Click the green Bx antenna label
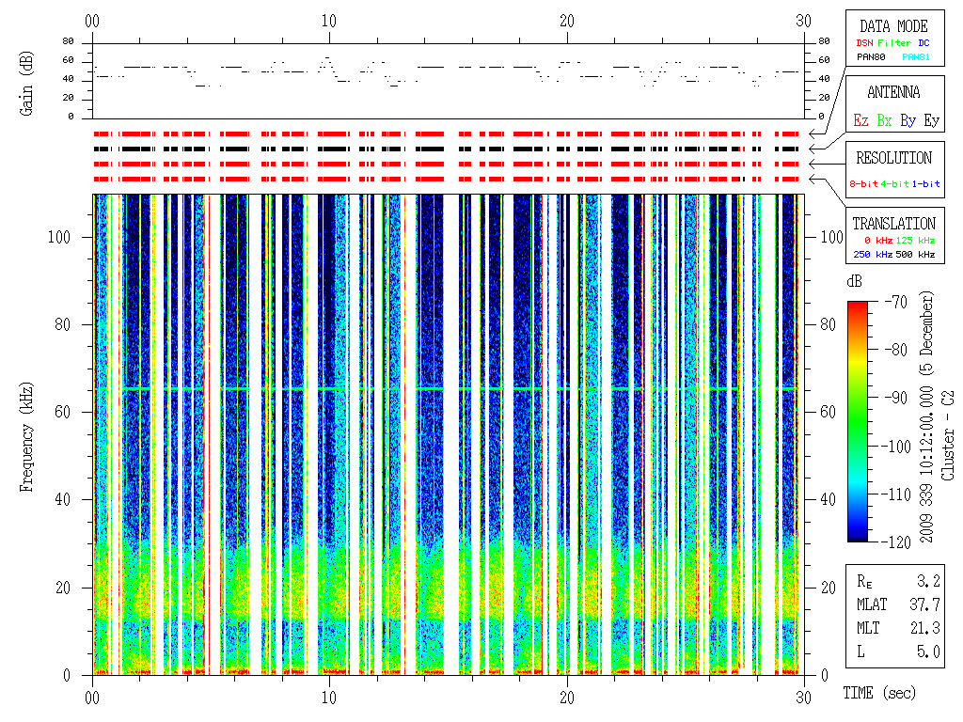 tap(884, 121)
